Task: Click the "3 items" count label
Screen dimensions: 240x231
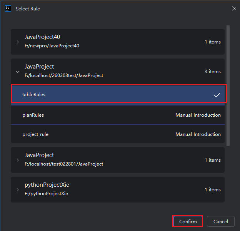Action: point(212,71)
